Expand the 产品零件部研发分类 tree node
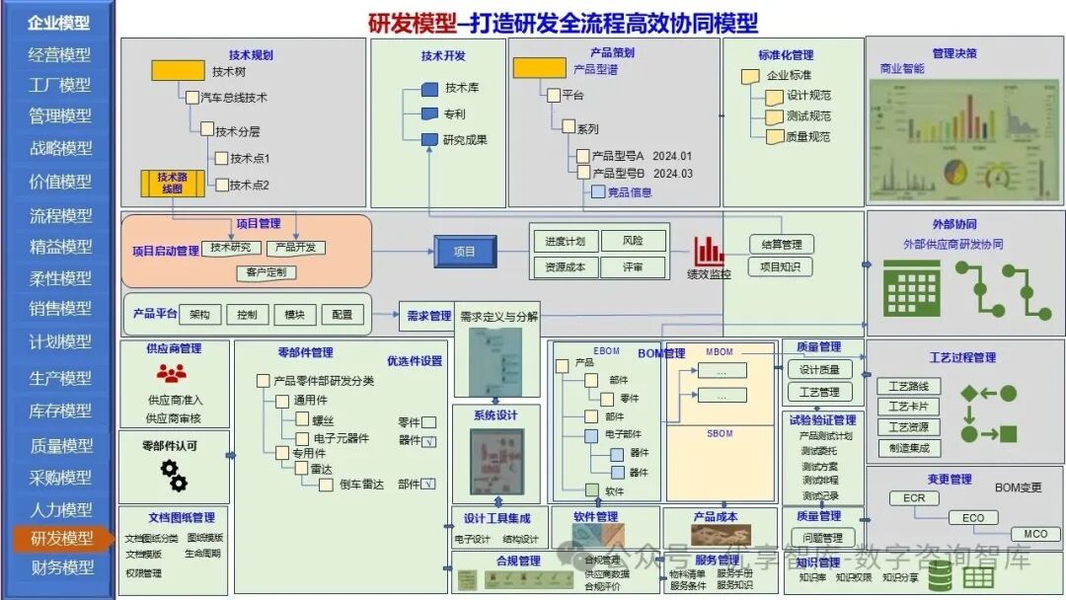 coord(264,381)
